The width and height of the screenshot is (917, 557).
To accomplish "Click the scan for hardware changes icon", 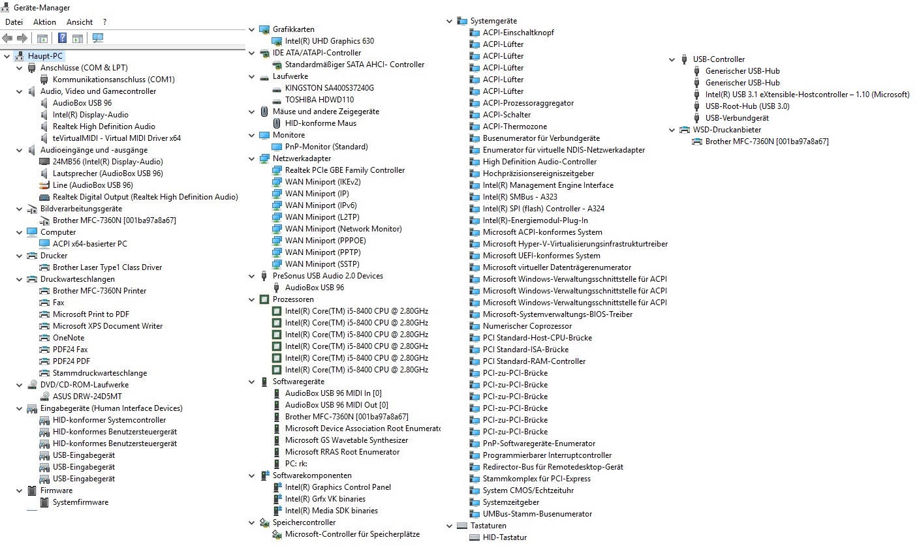I will click(98, 38).
